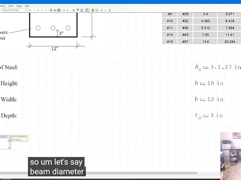The width and height of the screenshot is (241, 180).
Task: Click the horizontal alignment icon
Action: point(64,10)
